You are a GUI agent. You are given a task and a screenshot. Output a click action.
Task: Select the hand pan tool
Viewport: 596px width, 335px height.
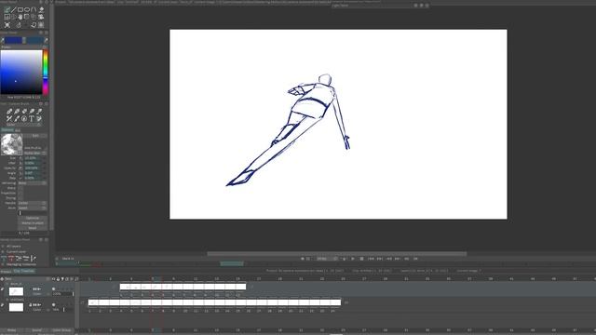[20, 17]
